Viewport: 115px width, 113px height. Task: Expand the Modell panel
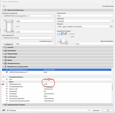3,60
